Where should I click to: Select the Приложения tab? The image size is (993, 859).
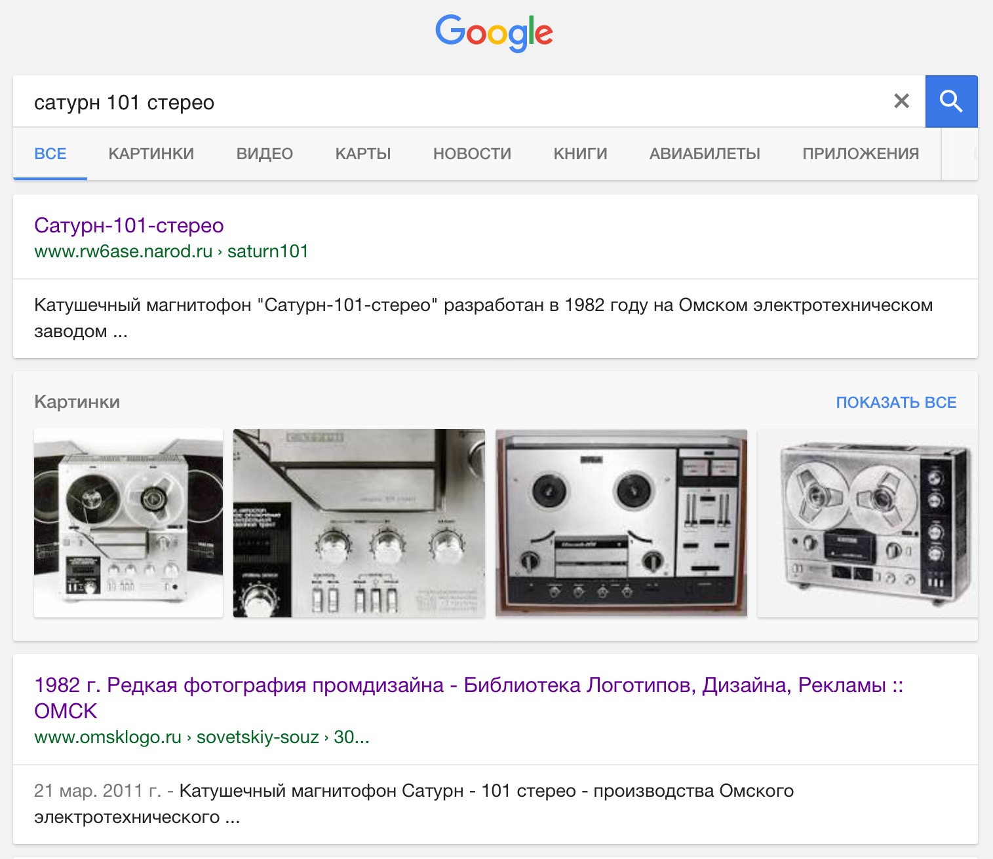(860, 154)
